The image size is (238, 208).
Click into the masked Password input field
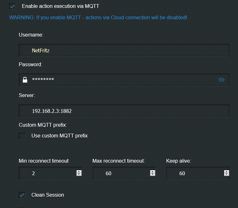(x=124, y=80)
